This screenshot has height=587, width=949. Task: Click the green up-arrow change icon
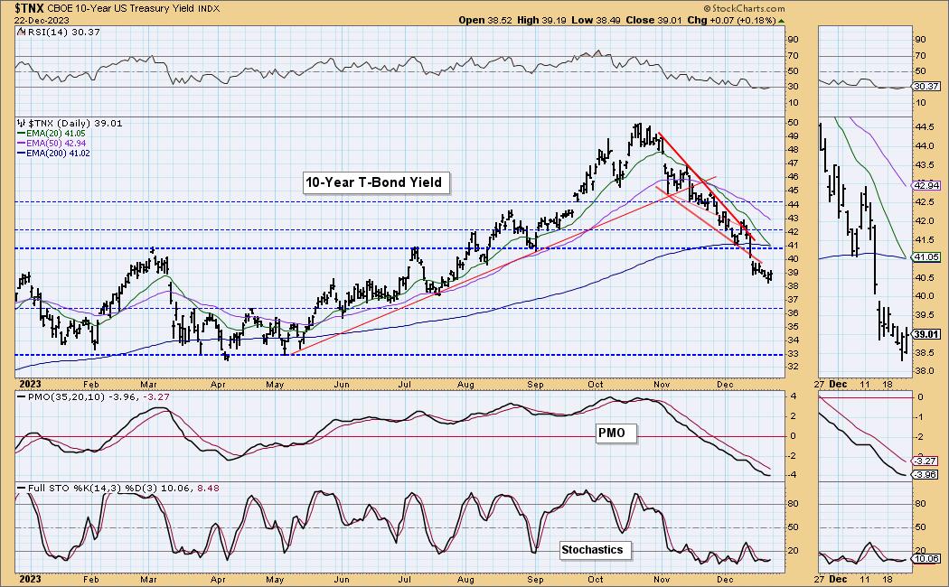tap(781, 21)
